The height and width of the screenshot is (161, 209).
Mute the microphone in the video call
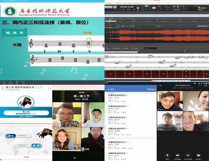[167, 155]
